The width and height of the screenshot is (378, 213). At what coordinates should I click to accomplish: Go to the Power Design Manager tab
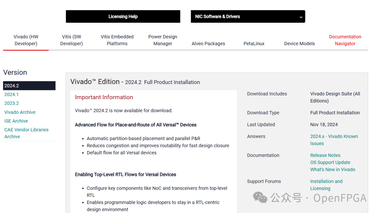click(x=163, y=40)
